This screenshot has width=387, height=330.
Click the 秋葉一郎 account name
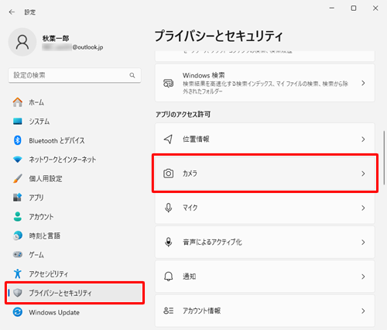coord(56,39)
